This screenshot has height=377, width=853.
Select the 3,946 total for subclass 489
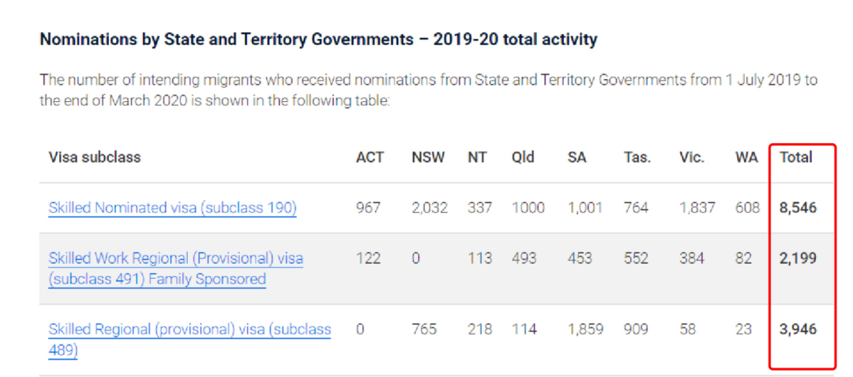click(x=798, y=330)
